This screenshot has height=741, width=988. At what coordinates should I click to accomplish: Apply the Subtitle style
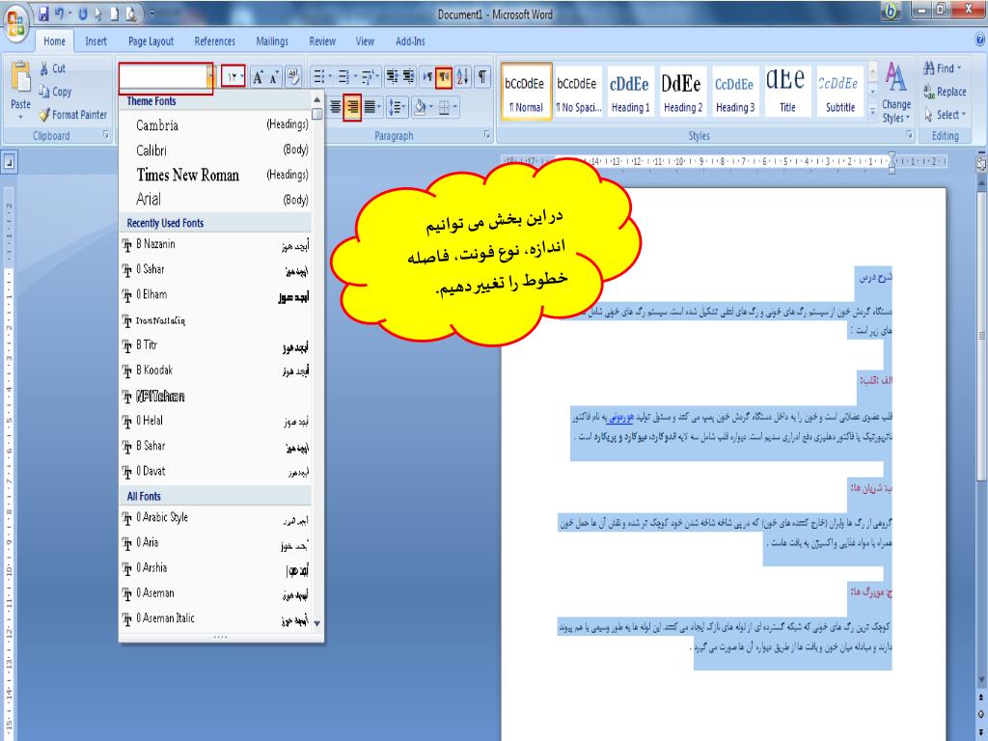(840, 92)
